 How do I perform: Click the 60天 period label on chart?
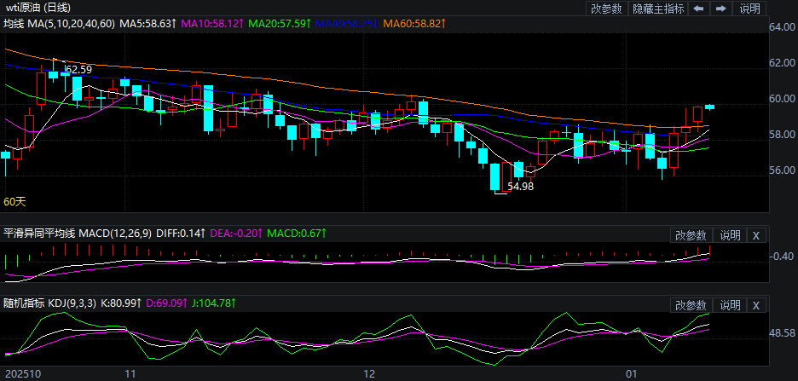(x=15, y=202)
